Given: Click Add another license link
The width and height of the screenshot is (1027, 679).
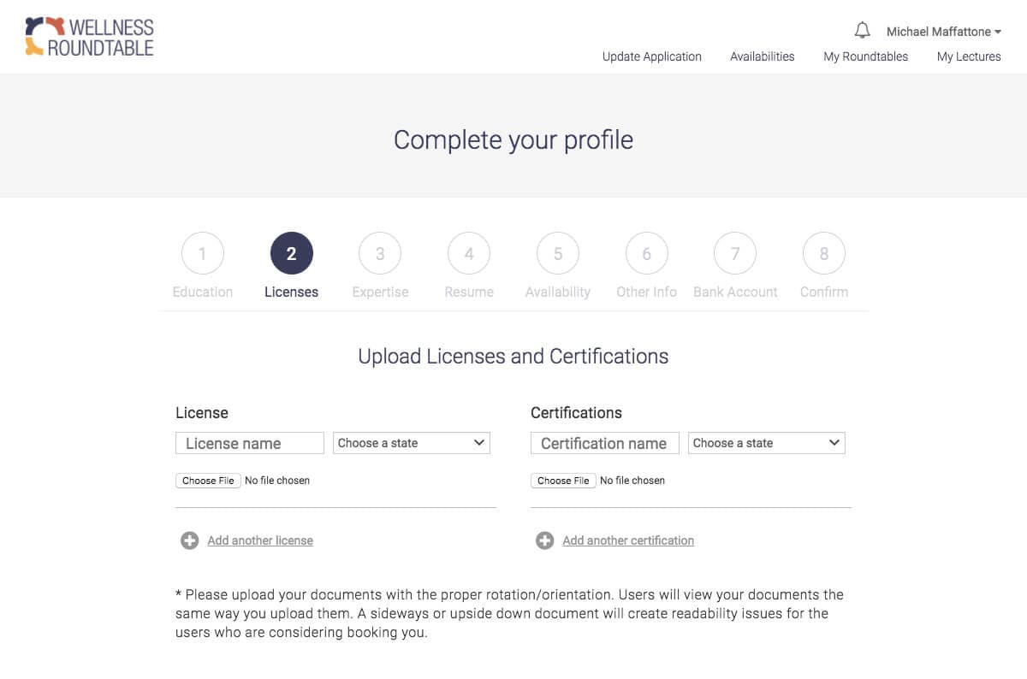Looking at the screenshot, I should click(260, 540).
